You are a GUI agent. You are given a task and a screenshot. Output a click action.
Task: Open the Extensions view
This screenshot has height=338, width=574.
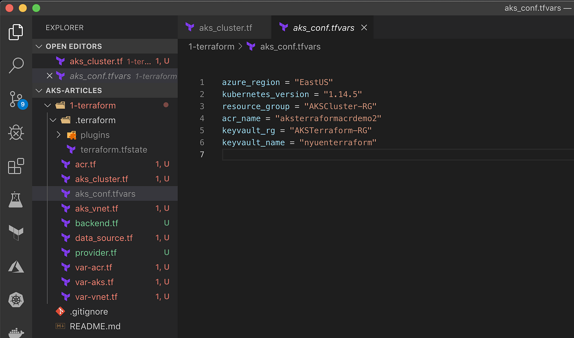coord(16,166)
